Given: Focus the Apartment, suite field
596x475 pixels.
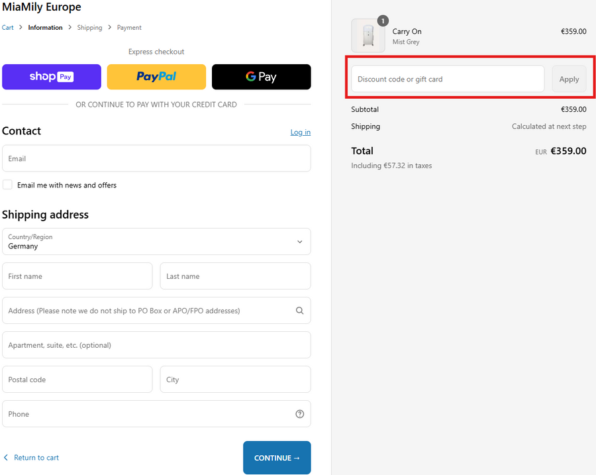Looking at the screenshot, I should (x=156, y=345).
